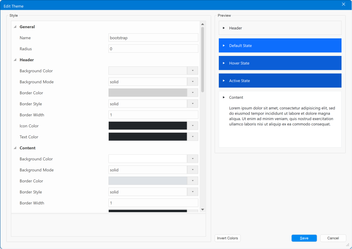Click the Name field containing bootstrap

click(153, 38)
